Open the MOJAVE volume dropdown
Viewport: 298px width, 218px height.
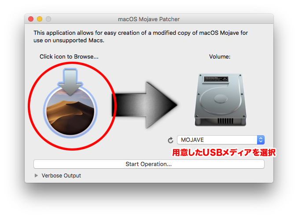[221, 140]
